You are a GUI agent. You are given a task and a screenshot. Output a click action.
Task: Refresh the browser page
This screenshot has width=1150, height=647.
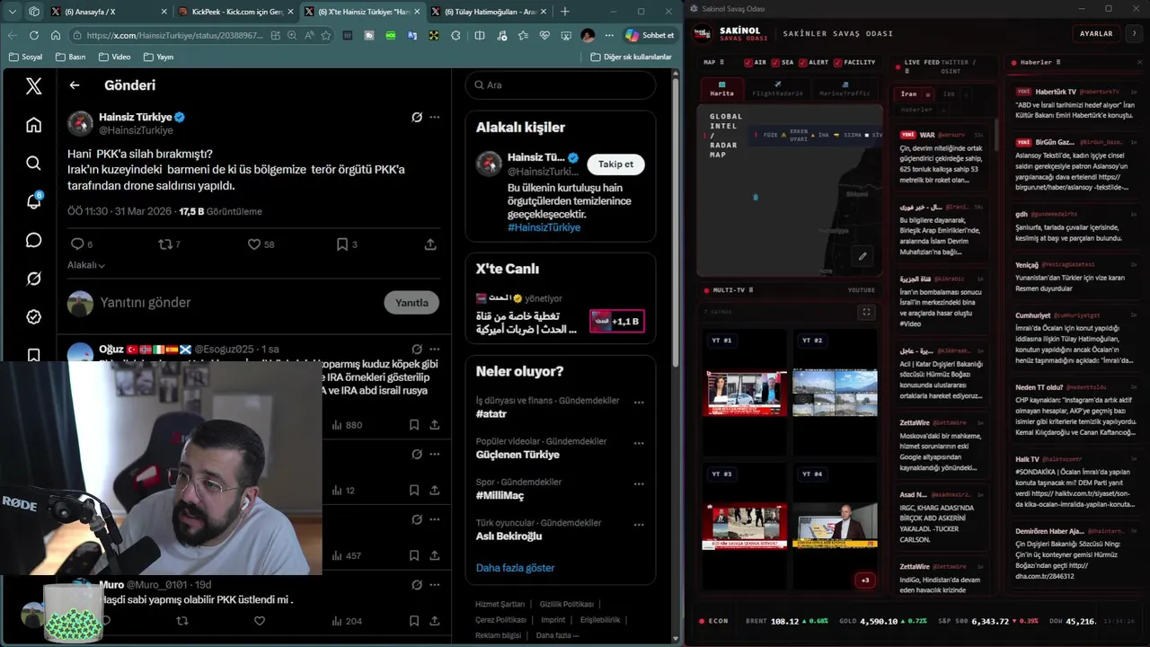[x=34, y=35]
